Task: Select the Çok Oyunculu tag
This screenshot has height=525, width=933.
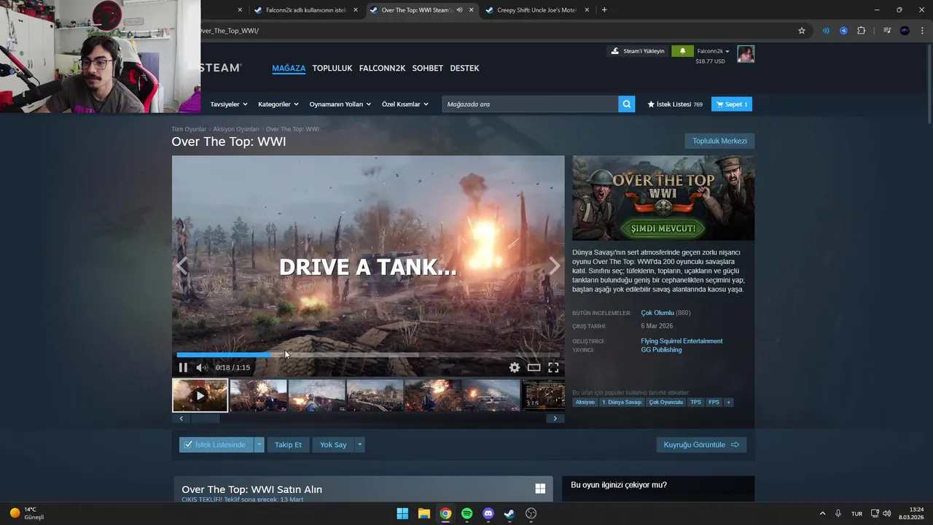Action: click(666, 402)
